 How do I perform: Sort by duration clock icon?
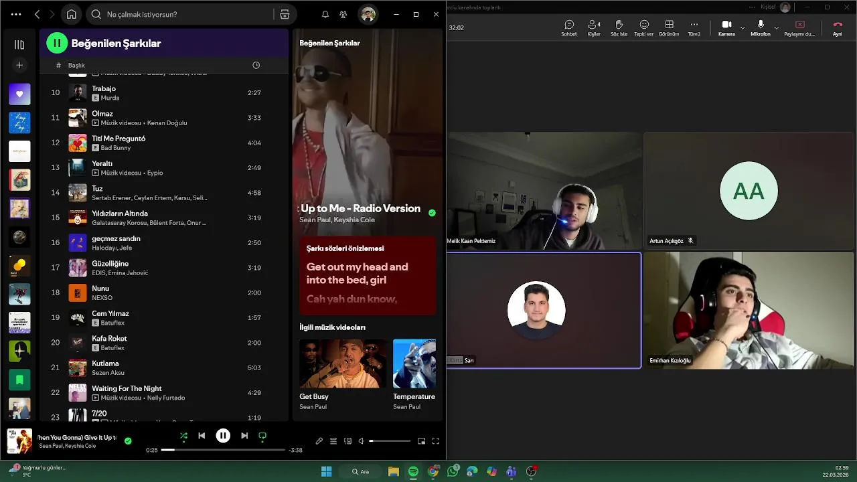[256, 65]
